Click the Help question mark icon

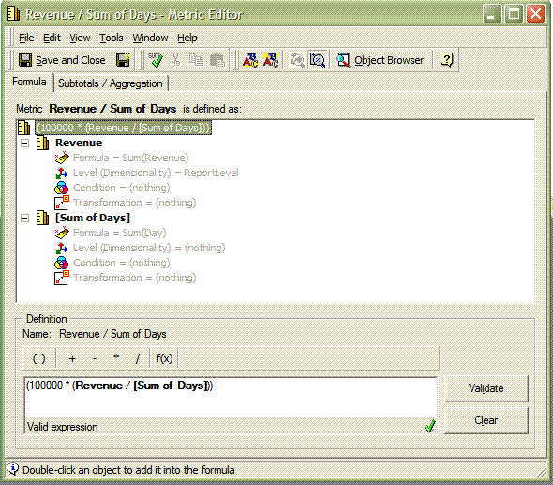point(446,60)
